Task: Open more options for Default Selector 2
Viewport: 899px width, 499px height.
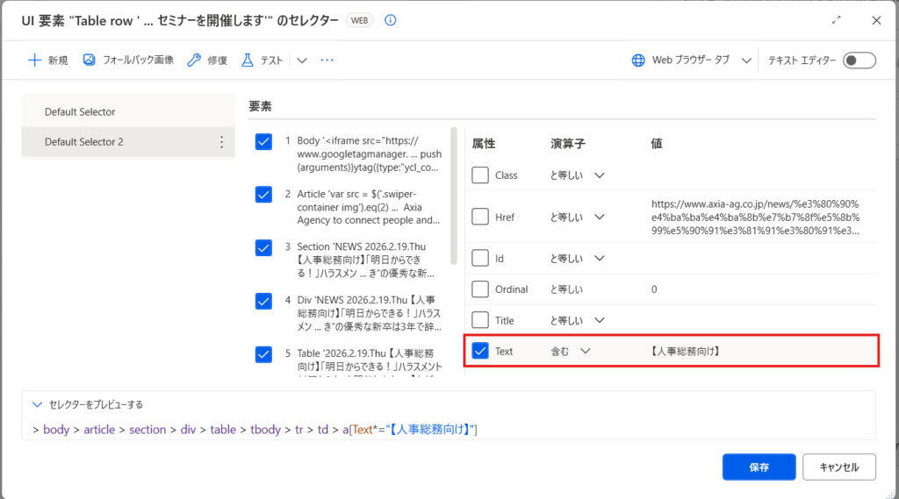Action: tap(221, 142)
